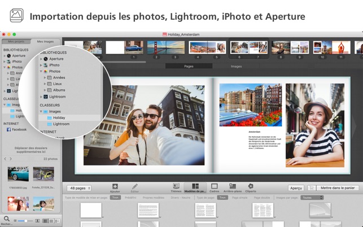Click the small thumbnails icon beside the slider
Viewport: 363px width, 227px height.
(x=15, y=221)
